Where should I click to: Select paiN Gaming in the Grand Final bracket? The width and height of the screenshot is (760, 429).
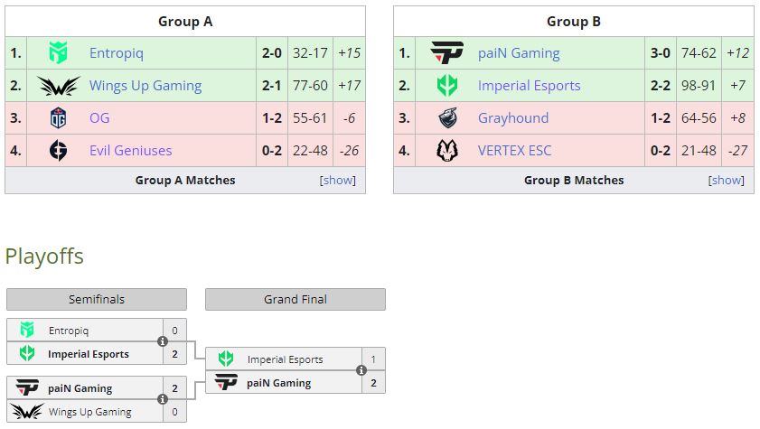(278, 383)
